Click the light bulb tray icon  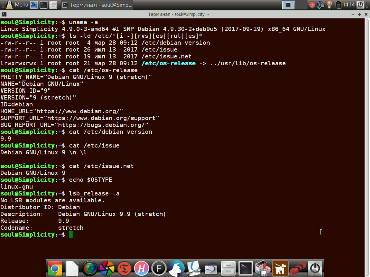tap(330, 5)
